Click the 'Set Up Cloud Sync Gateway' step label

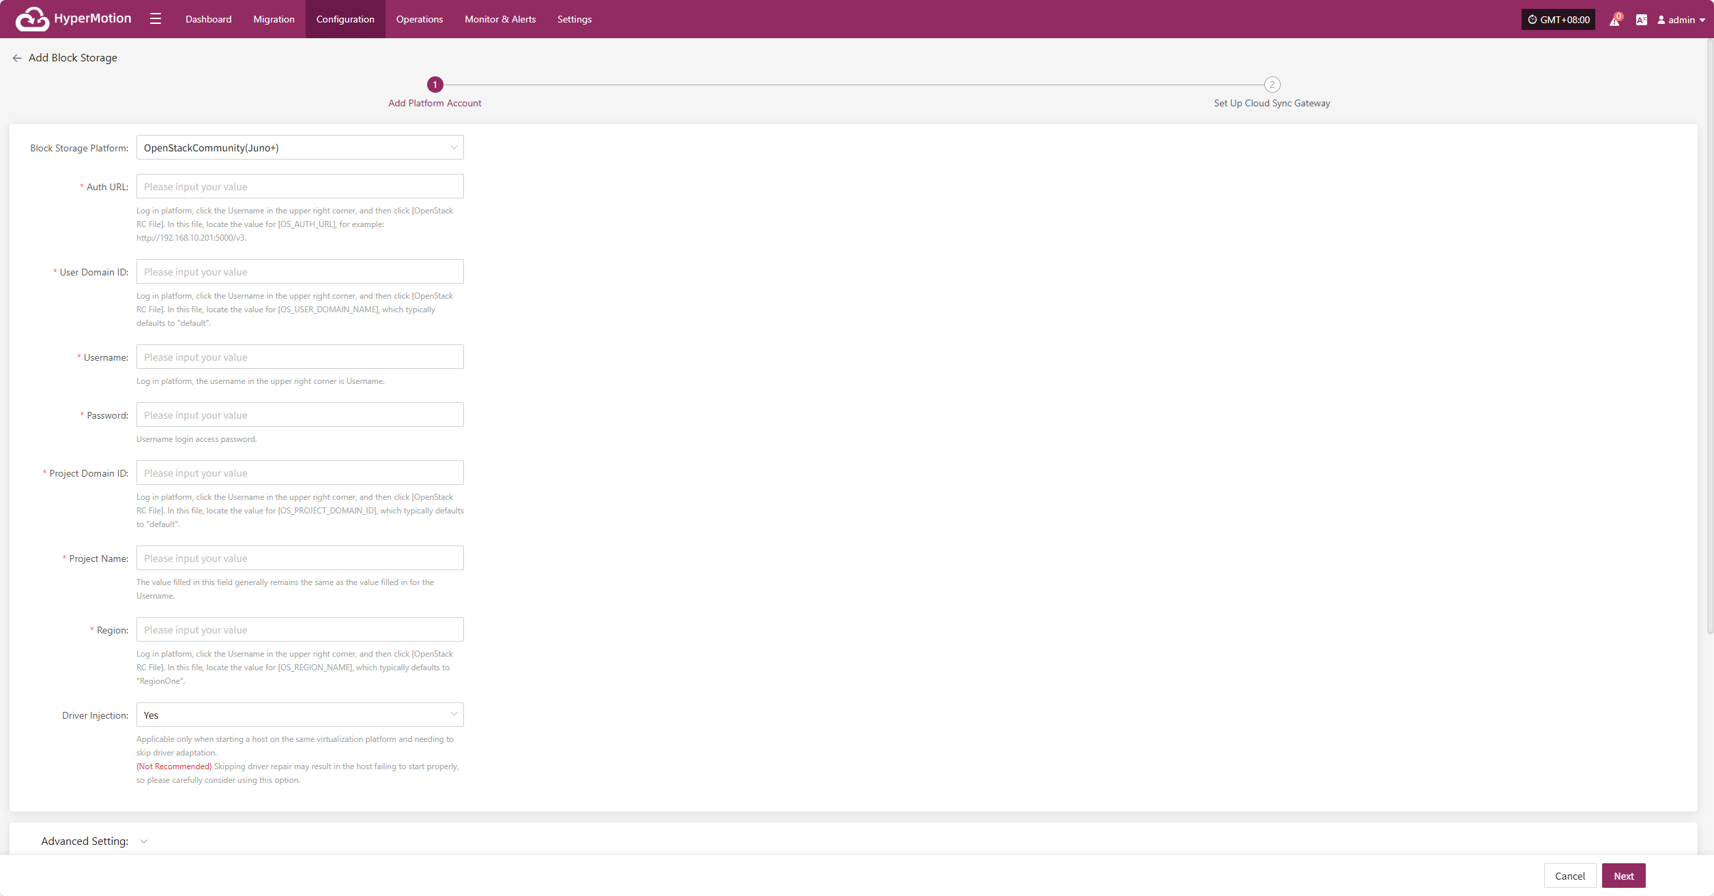pyautogui.click(x=1272, y=103)
